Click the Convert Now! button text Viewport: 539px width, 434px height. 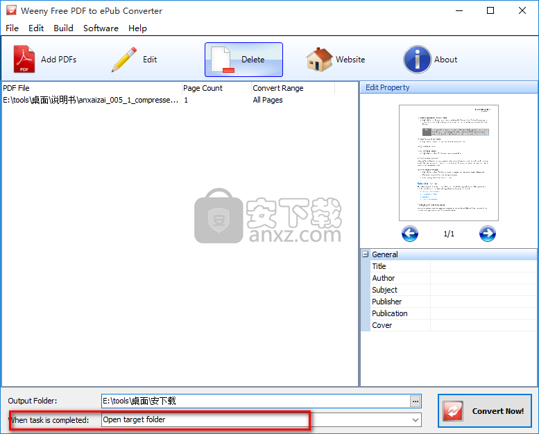[498, 411]
